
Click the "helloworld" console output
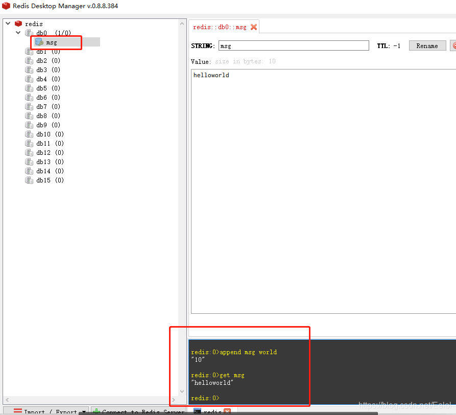[212, 383]
